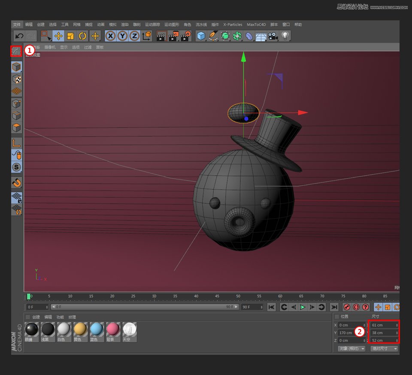Open the 对象 (相对) coordinate dropdown
The width and height of the screenshot is (412, 375).
point(351,348)
